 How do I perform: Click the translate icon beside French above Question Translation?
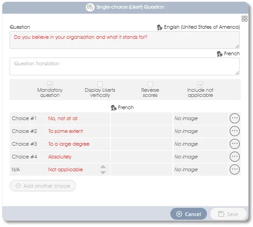click(220, 54)
